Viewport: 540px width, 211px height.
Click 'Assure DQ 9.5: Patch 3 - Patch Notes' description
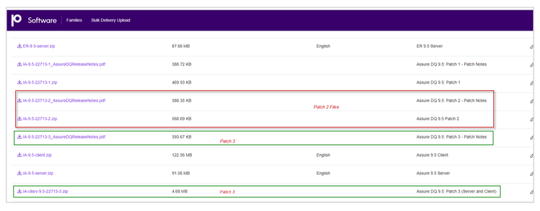(452, 137)
